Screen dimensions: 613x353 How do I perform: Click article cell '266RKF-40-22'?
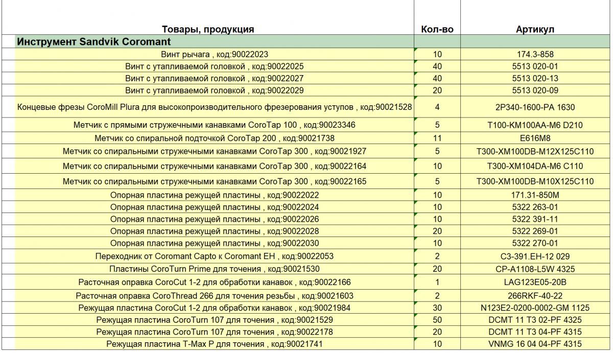pyautogui.click(x=535, y=296)
